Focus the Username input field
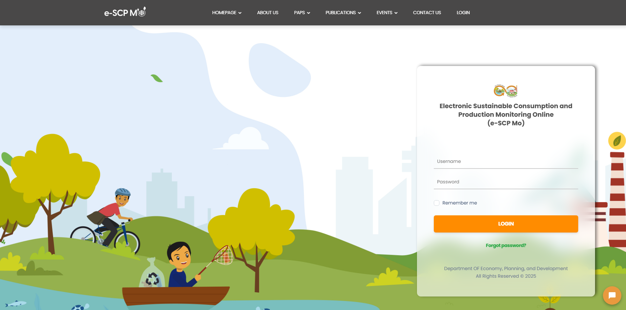 [506, 162]
